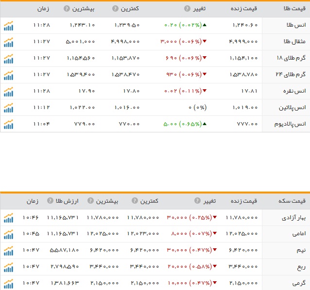Click the ارزش طلا header text
This screenshot has height=290, width=310.
pyautogui.click(x=67, y=201)
